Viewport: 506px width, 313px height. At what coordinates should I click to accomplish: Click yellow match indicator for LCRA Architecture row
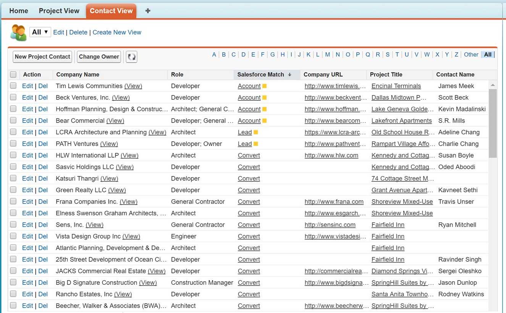tap(256, 132)
